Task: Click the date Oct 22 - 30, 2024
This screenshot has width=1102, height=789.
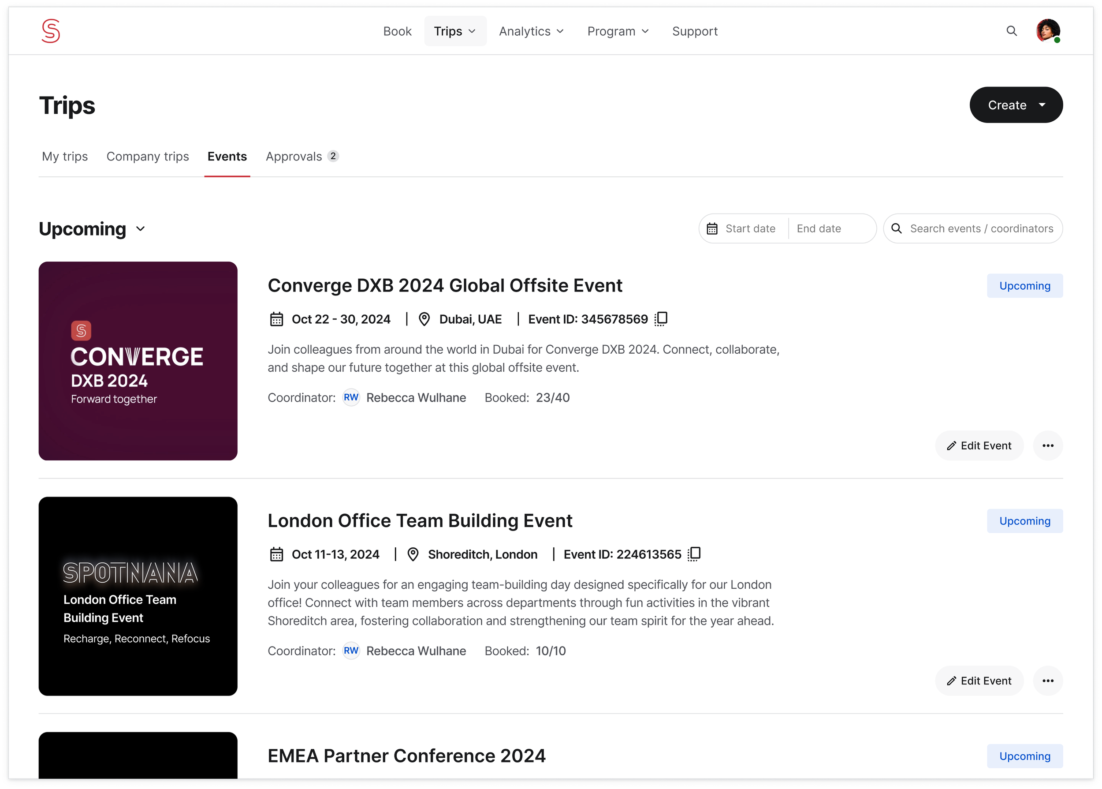Action: [341, 319]
